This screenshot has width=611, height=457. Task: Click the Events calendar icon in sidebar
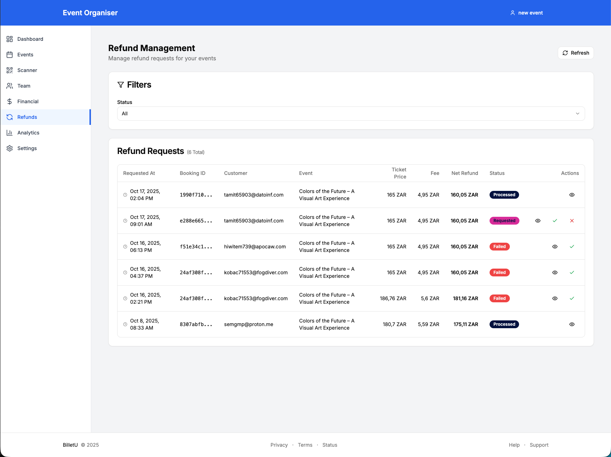[x=10, y=55]
